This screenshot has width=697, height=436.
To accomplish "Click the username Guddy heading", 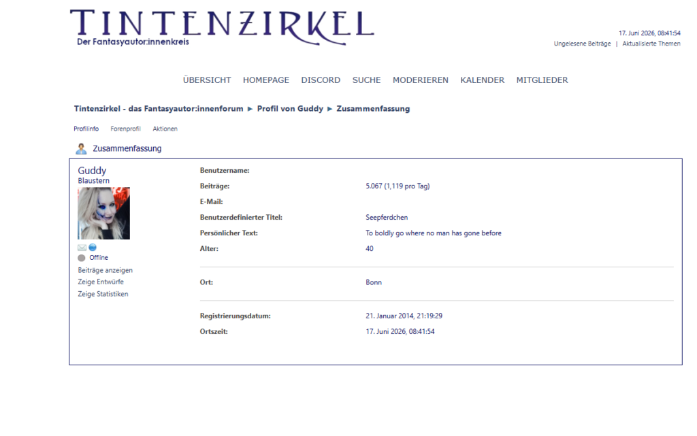I will coord(92,171).
